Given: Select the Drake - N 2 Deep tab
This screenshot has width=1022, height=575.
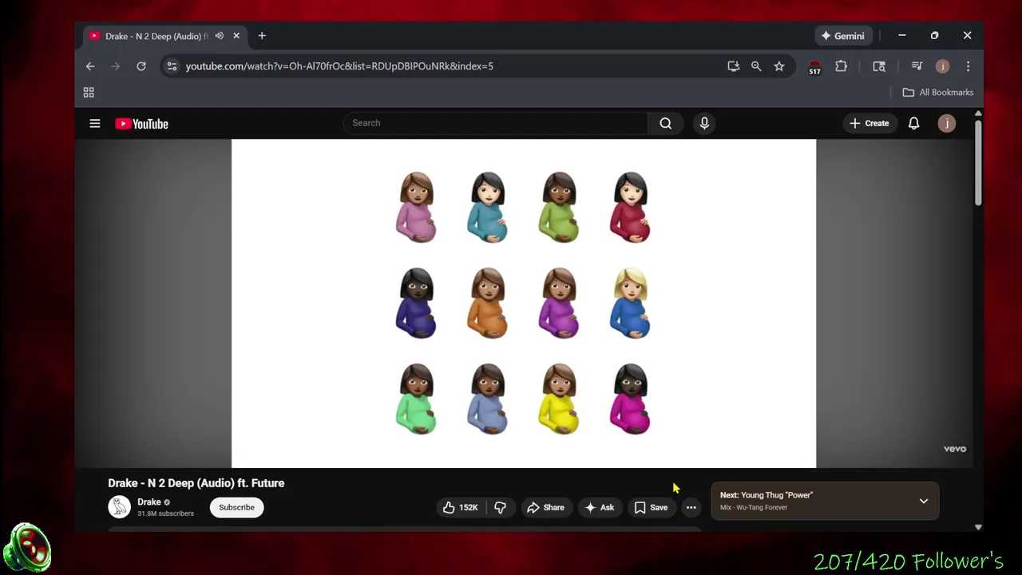Looking at the screenshot, I should point(164,36).
